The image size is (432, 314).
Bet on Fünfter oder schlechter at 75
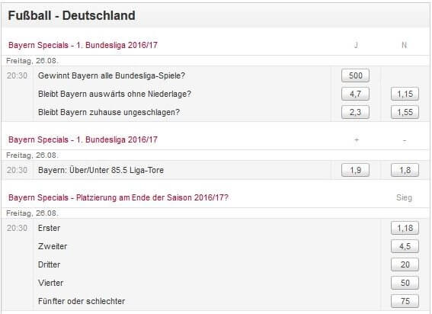pos(405,301)
